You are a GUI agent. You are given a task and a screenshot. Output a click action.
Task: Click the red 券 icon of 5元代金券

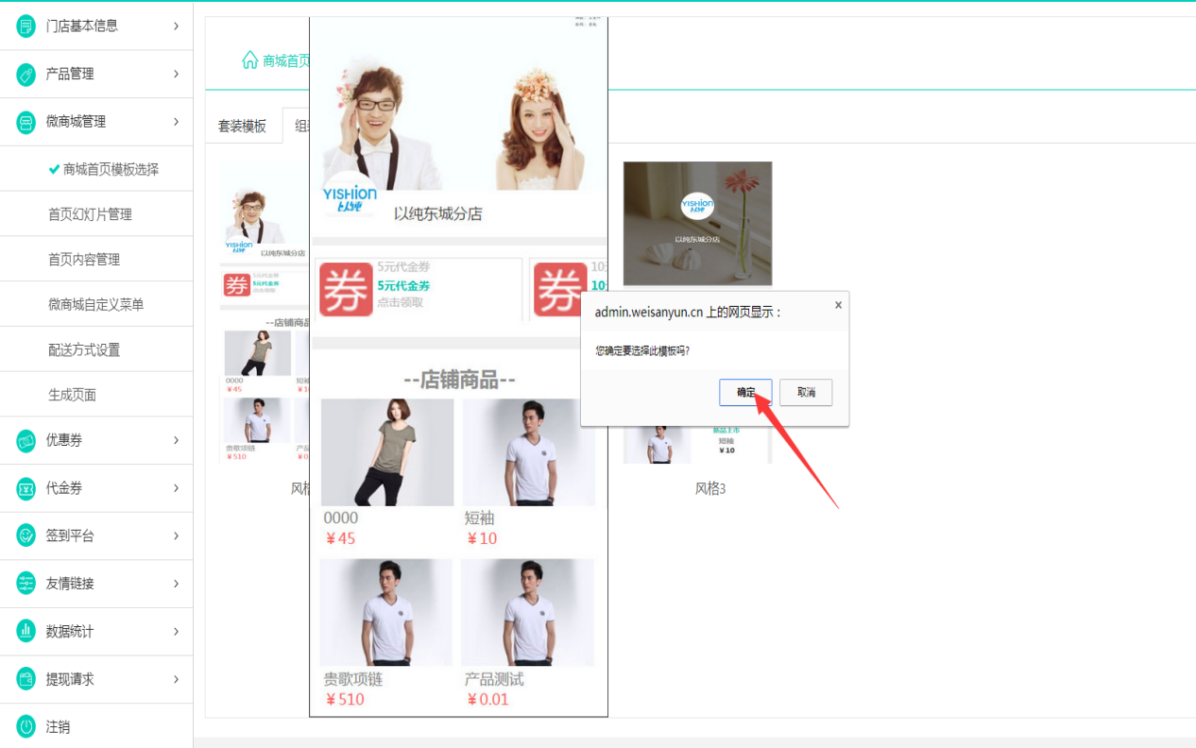pyautogui.click(x=346, y=289)
